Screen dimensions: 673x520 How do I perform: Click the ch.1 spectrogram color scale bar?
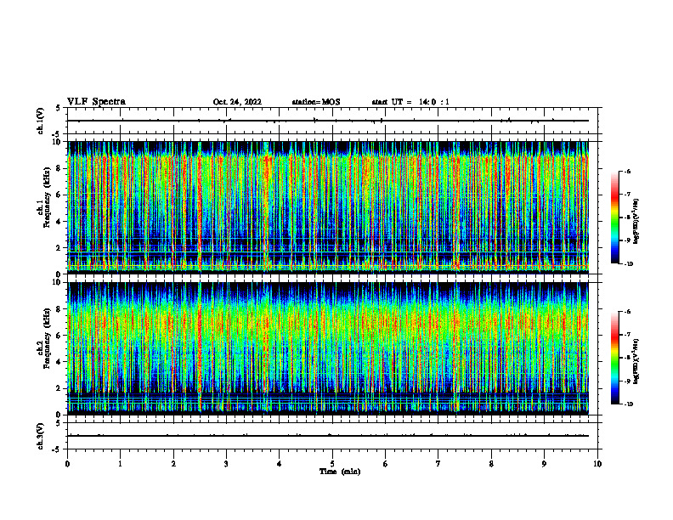[614, 218]
